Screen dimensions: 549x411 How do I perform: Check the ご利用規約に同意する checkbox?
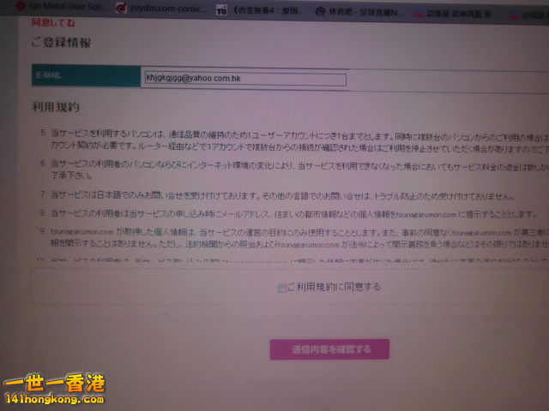(282, 289)
